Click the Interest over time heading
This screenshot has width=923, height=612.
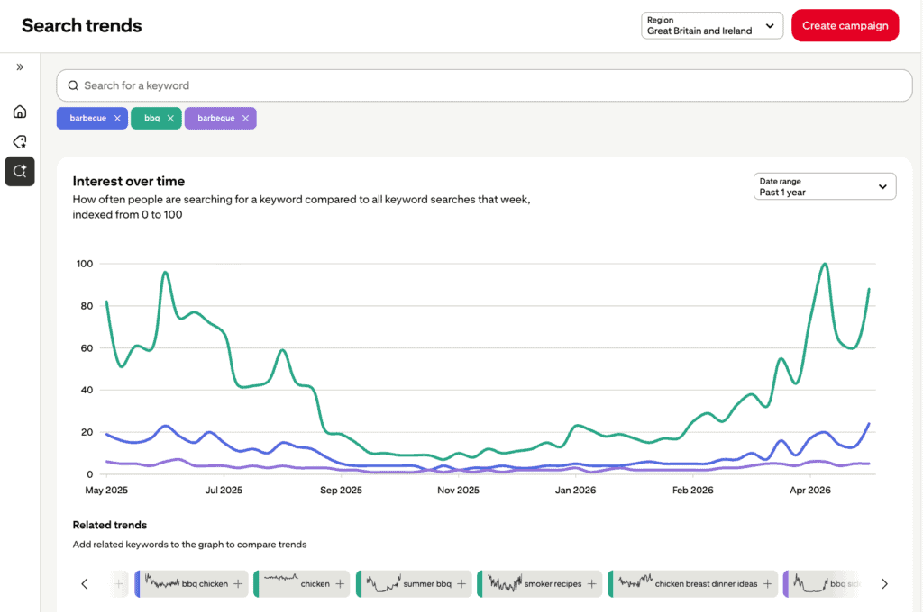(x=128, y=181)
